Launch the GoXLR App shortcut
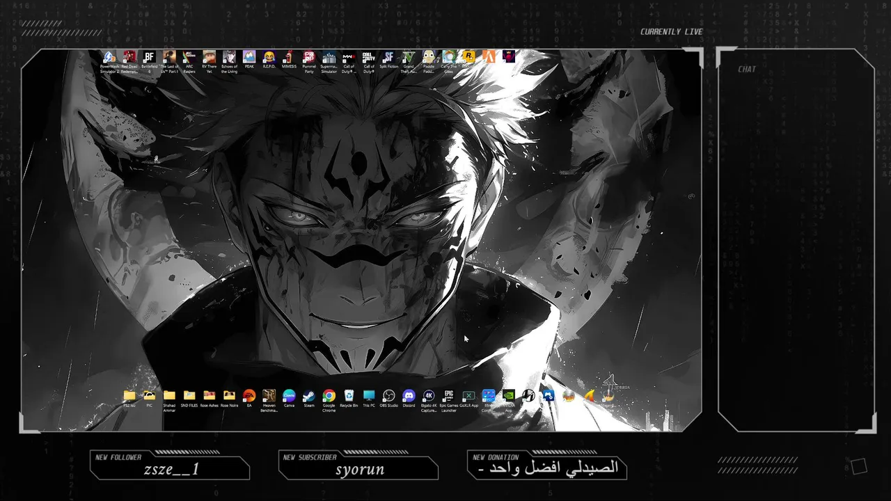891x501 pixels. coord(468,399)
